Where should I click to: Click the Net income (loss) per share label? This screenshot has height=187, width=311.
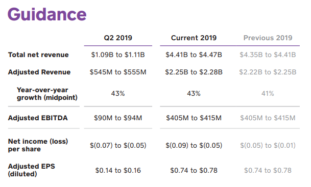[x=38, y=145]
